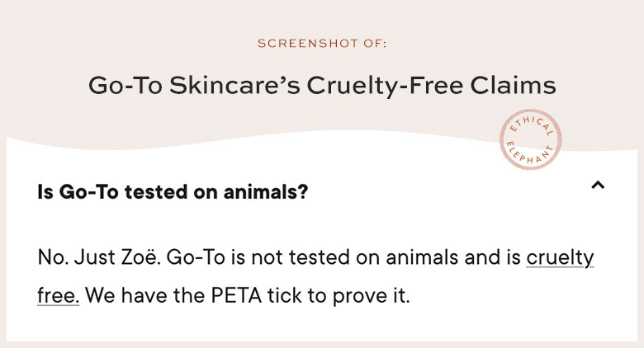644x348 pixels.
Task: Click the 'Go-To' word in the title
Action: point(125,86)
